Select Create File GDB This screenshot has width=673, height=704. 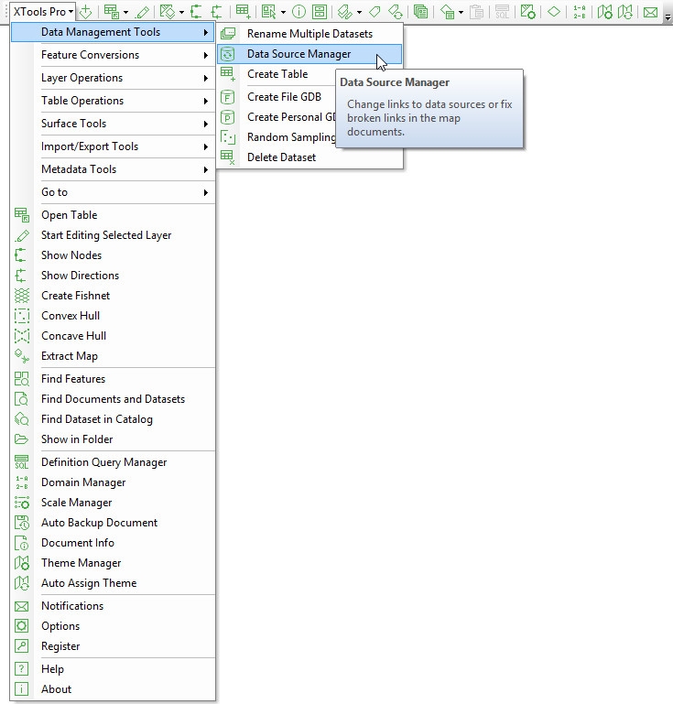(x=277, y=97)
